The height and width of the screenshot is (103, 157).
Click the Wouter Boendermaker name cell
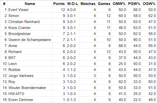pos(30,88)
